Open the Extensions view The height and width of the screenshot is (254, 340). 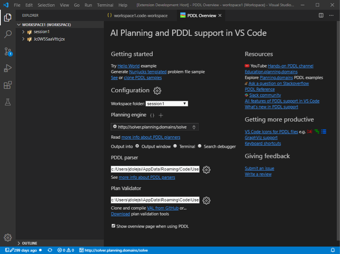point(8,85)
